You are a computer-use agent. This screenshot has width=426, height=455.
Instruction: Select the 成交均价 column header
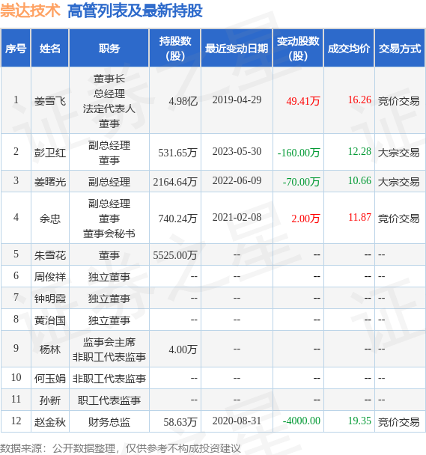click(349, 48)
